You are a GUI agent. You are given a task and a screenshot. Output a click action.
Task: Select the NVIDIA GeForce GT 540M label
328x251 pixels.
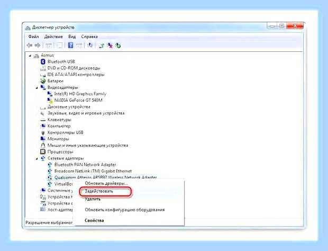click(78, 100)
